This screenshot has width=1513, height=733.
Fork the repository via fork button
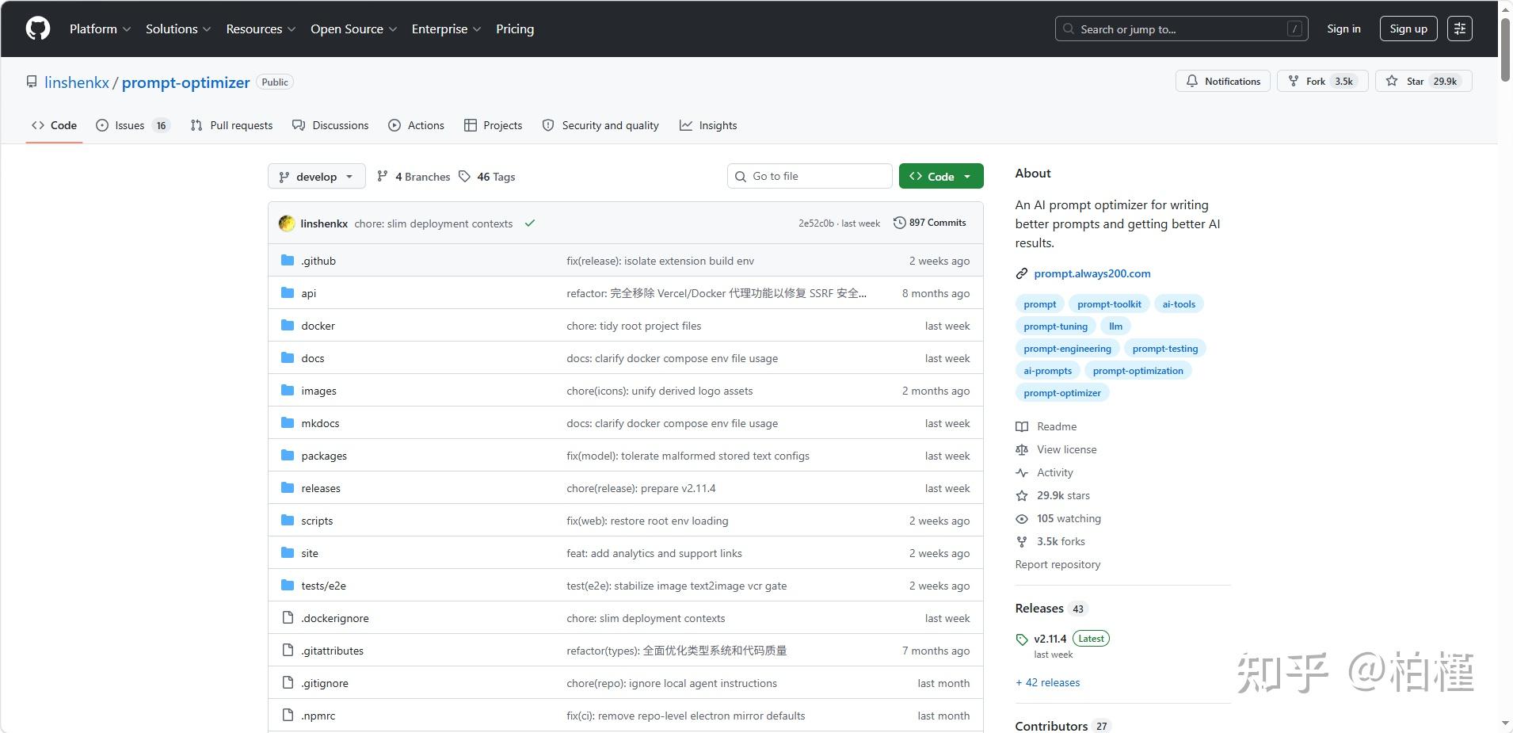tap(1322, 81)
